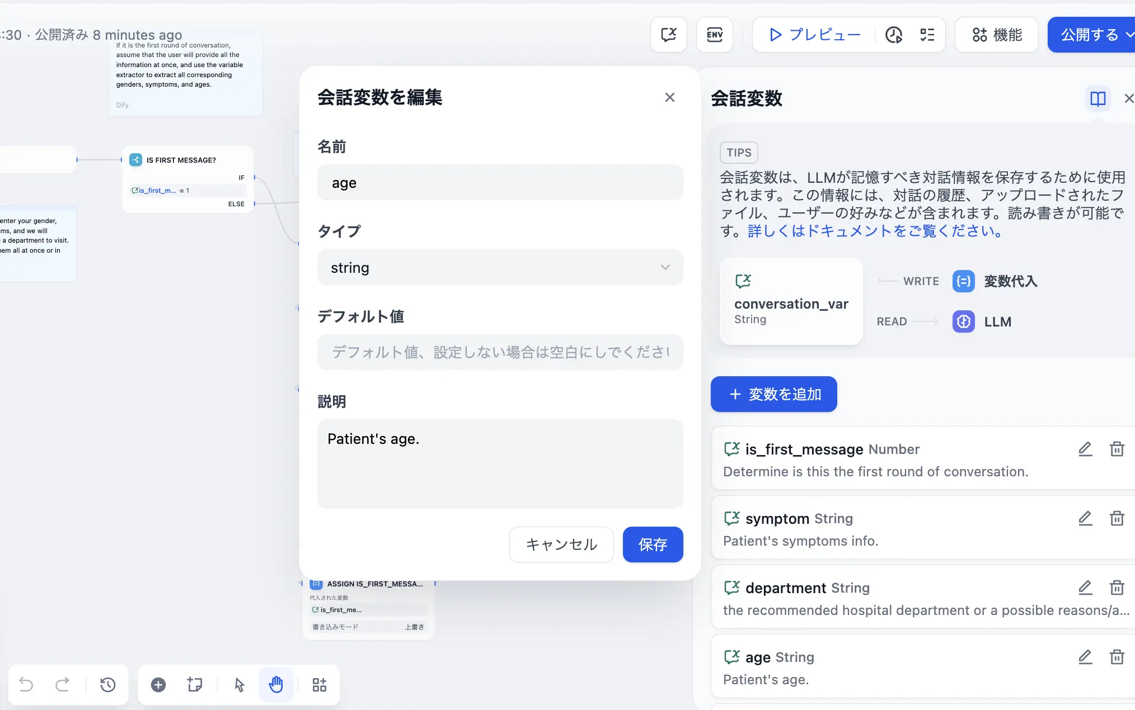Click the LLM node icon in tips
1135x710 pixels.
(963, 321)
